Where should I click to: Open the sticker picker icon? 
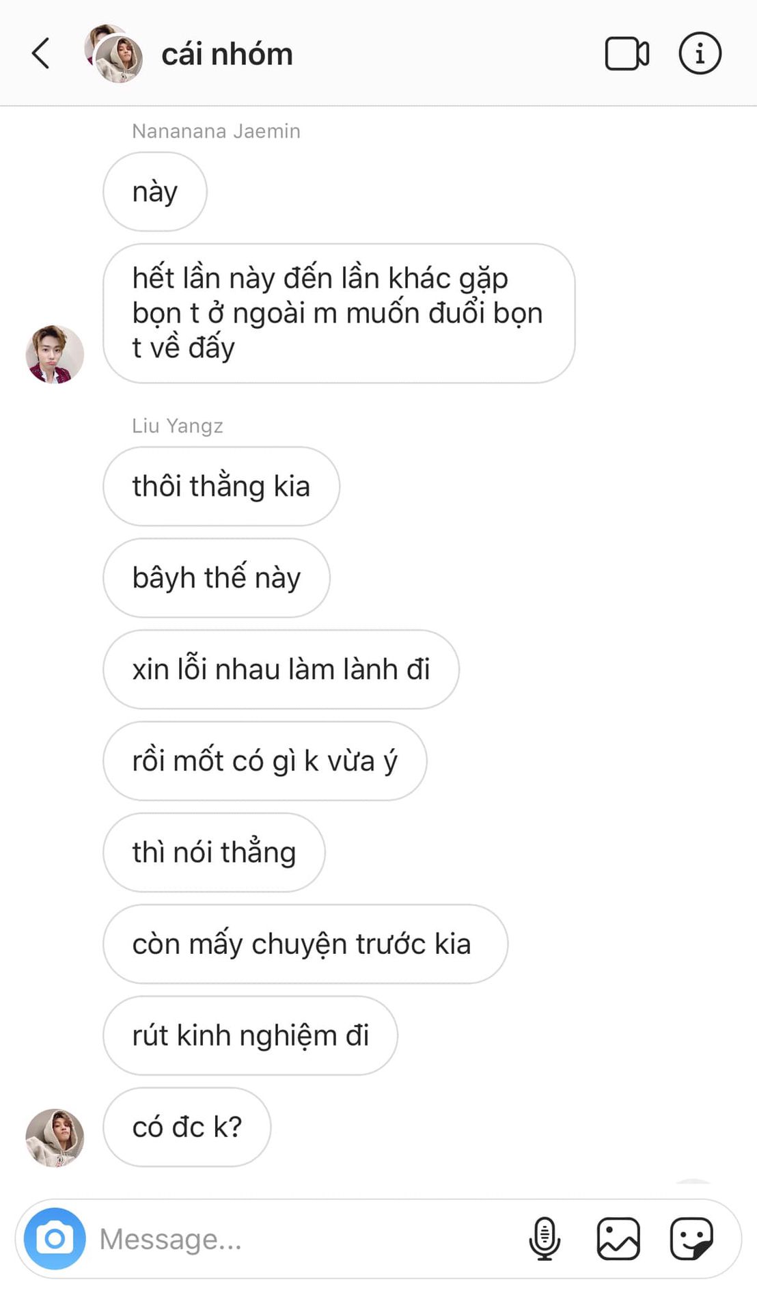pos(691,1238)
